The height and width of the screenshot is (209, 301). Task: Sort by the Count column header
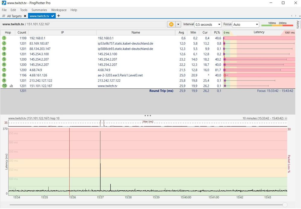click(22, 33)
